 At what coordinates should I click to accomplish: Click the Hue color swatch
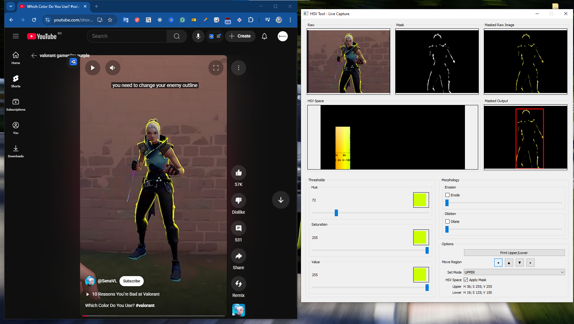coord(421,200)
